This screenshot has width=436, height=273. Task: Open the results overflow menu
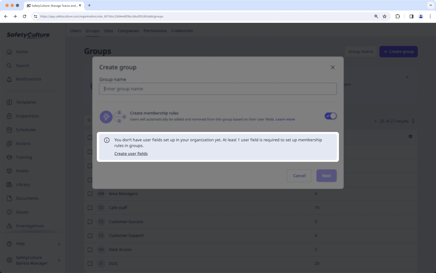click(413, 121)
